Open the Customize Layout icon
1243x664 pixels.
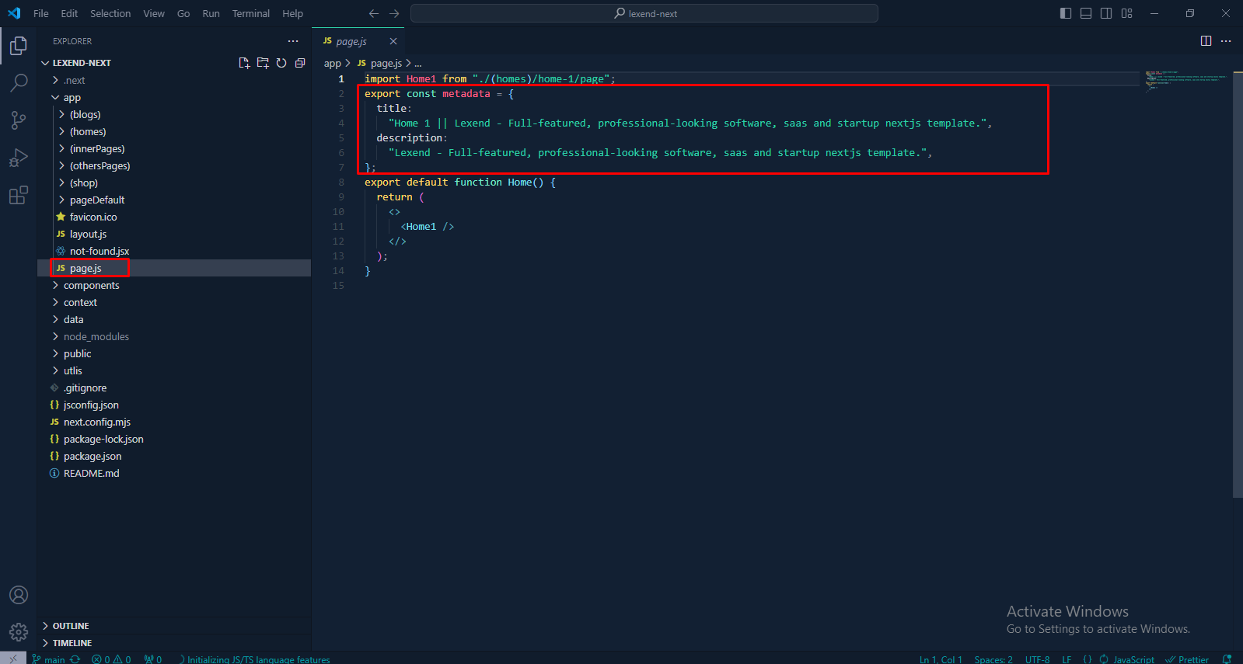coord(1126,13)
